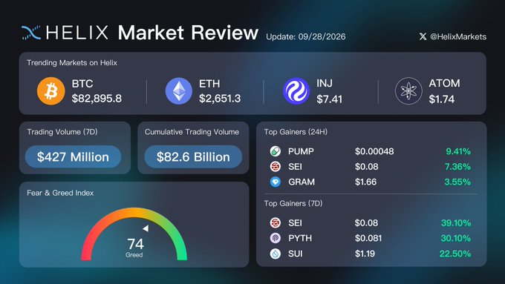Click the BTC price $82,895.8
505x284 pixels.
(x=97, y=99)
